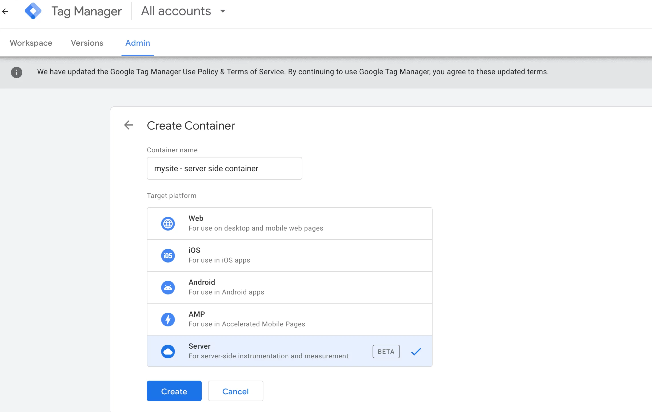Click the iOS platform icon

click(168, 255)
